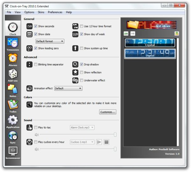191x172 pixels.
Task: Click the drop shadow circle icon
Action: click(x=75, y=64)
